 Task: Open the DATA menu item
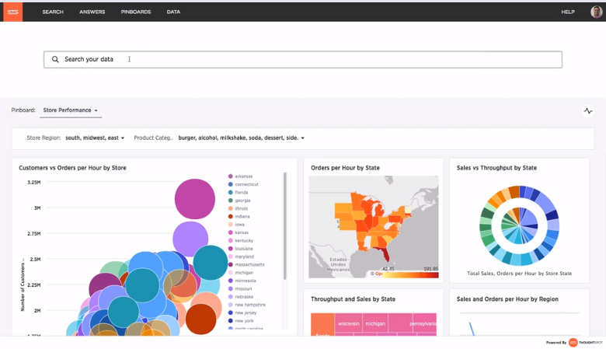coord(173,12)
